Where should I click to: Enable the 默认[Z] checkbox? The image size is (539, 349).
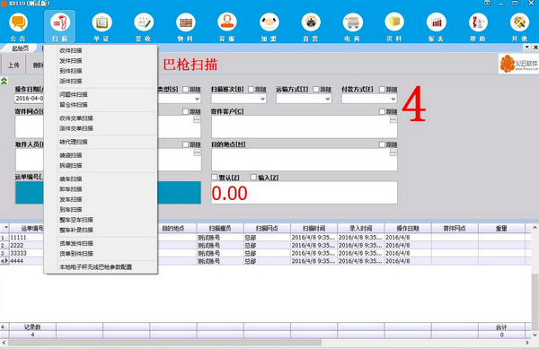coord(215,177)
